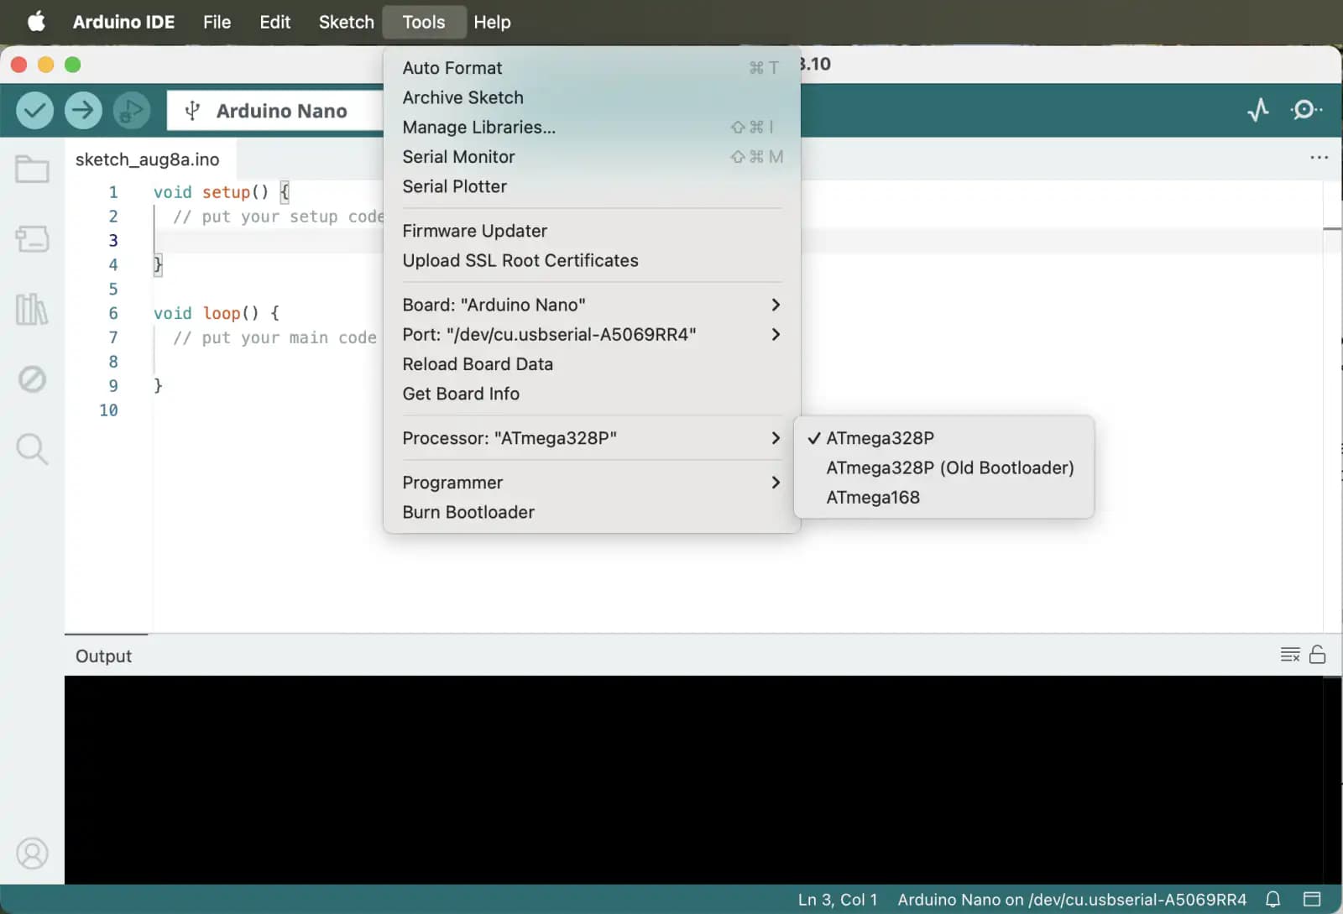Click the USB icon in board selector
The width and height of the screenshot is (1343, 914).
pos(192,111)
